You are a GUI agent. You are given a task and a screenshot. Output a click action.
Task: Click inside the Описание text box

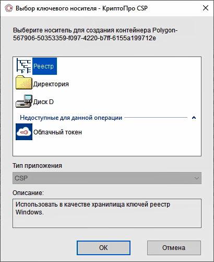(107, 213)
